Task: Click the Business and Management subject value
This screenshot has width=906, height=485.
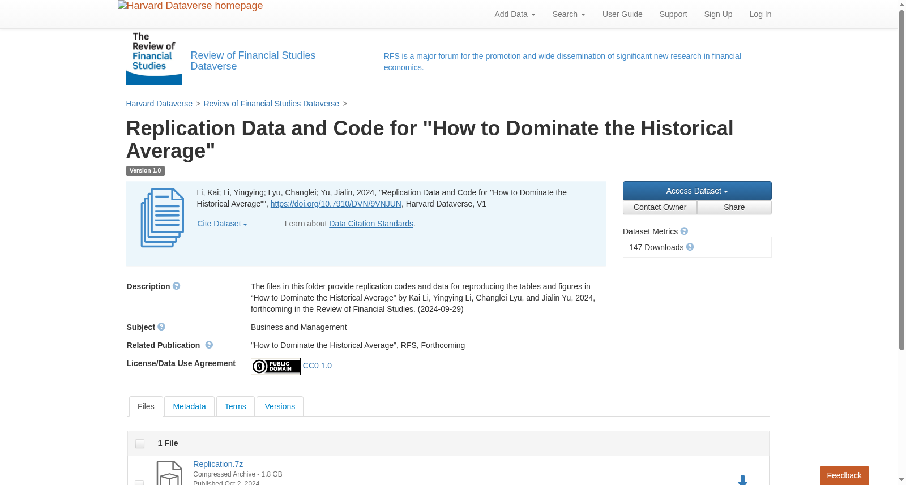Action: [x=298, y=327]
